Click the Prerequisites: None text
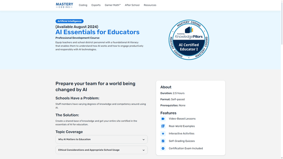This screenshot has width=283, height=159. pyautogui.click(x=173, y=105)
